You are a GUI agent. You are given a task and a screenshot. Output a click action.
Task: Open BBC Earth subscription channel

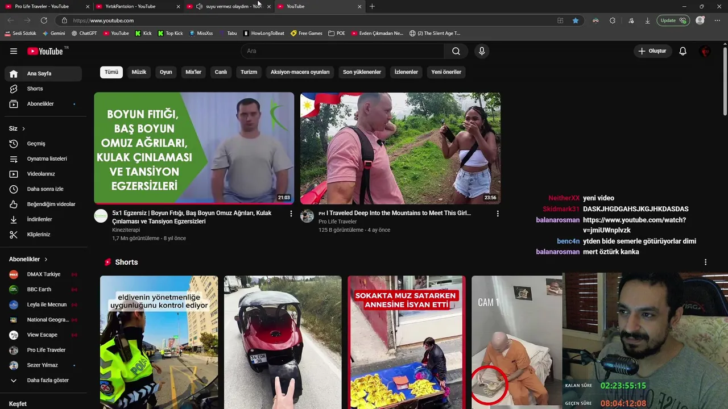tap(43, 290)
